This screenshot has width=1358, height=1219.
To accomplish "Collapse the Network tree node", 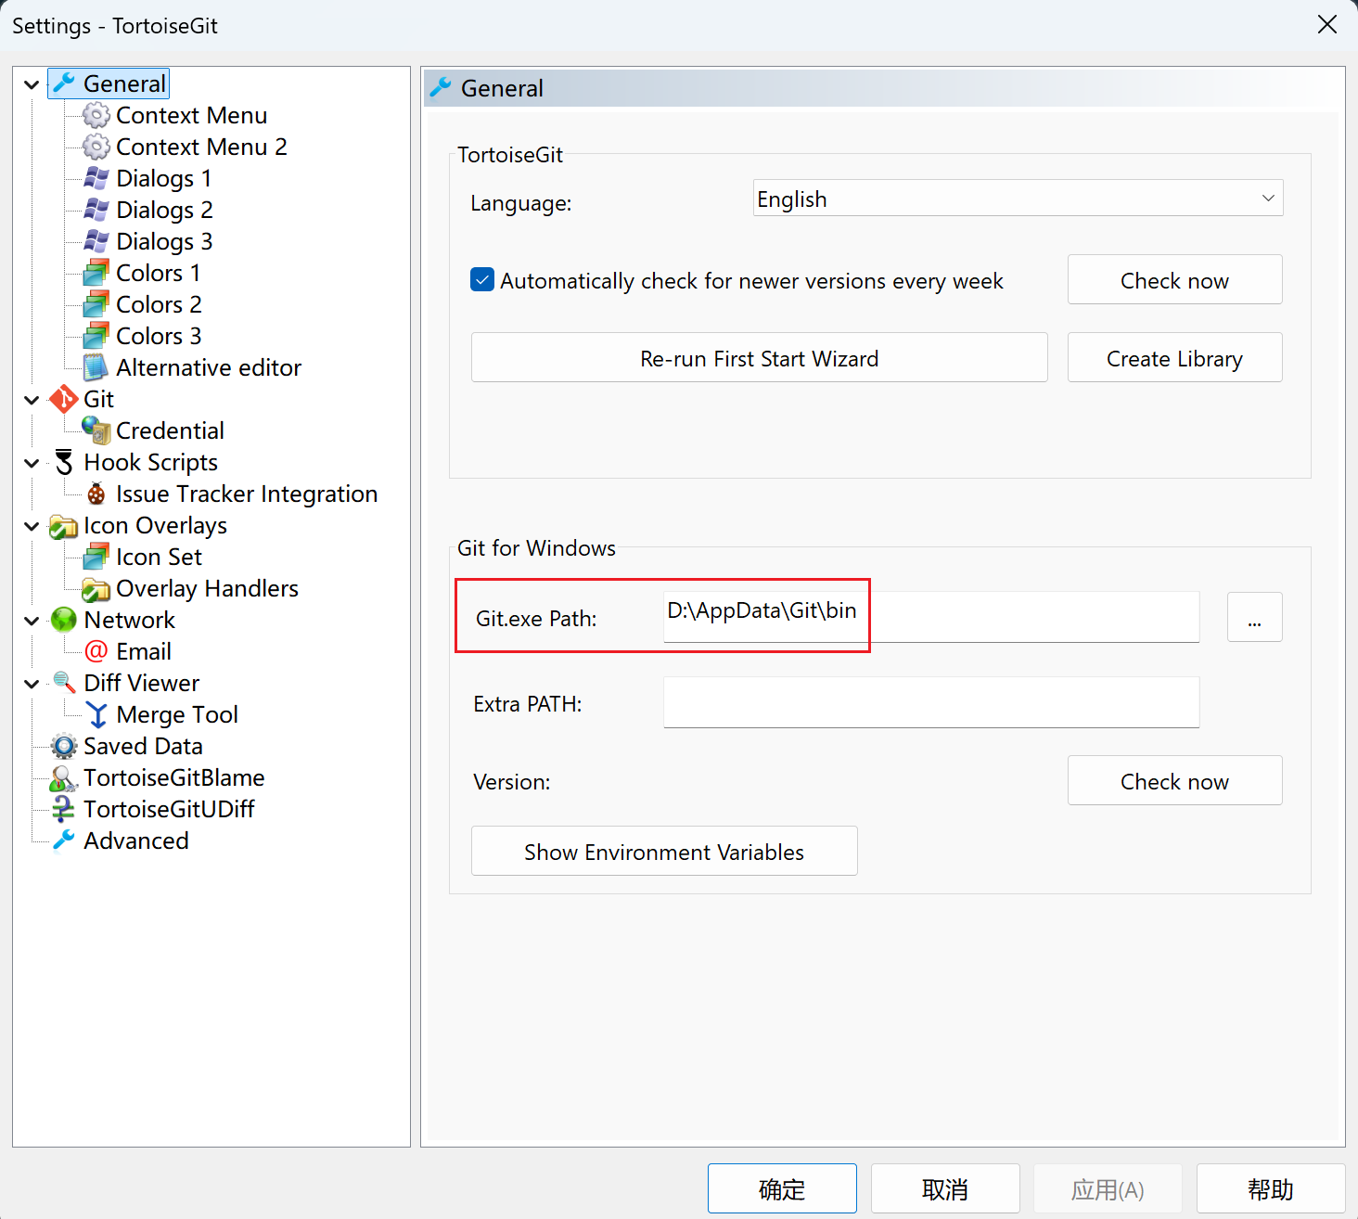I will pyautogui.click(x=32, y=621).
